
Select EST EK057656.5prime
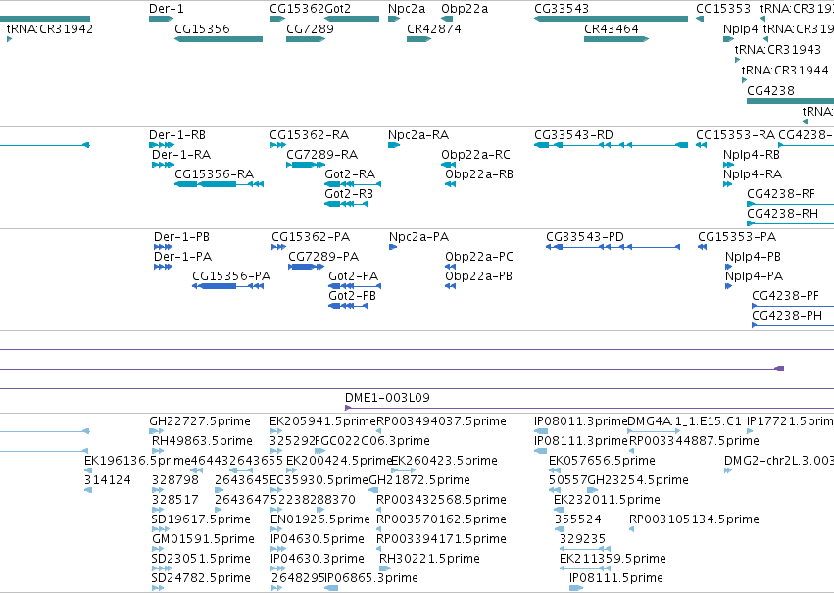[x=555, y=470]
